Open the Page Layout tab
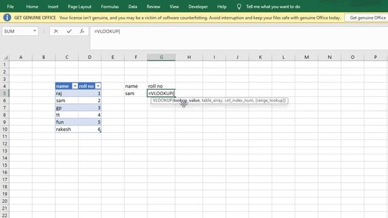Image resolution: width=388 pixels, height=218 pixels. (79, 7)
